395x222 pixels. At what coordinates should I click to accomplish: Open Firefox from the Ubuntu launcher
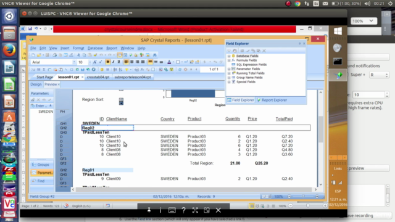coord(9,51)
